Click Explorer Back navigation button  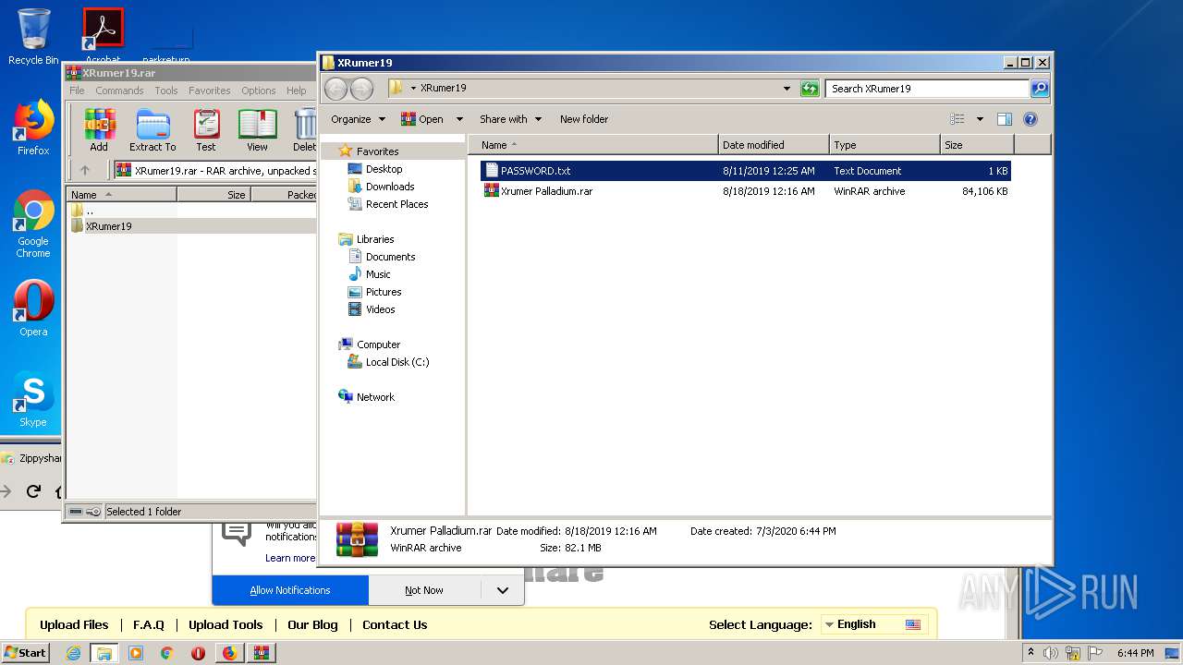point(335,89)
